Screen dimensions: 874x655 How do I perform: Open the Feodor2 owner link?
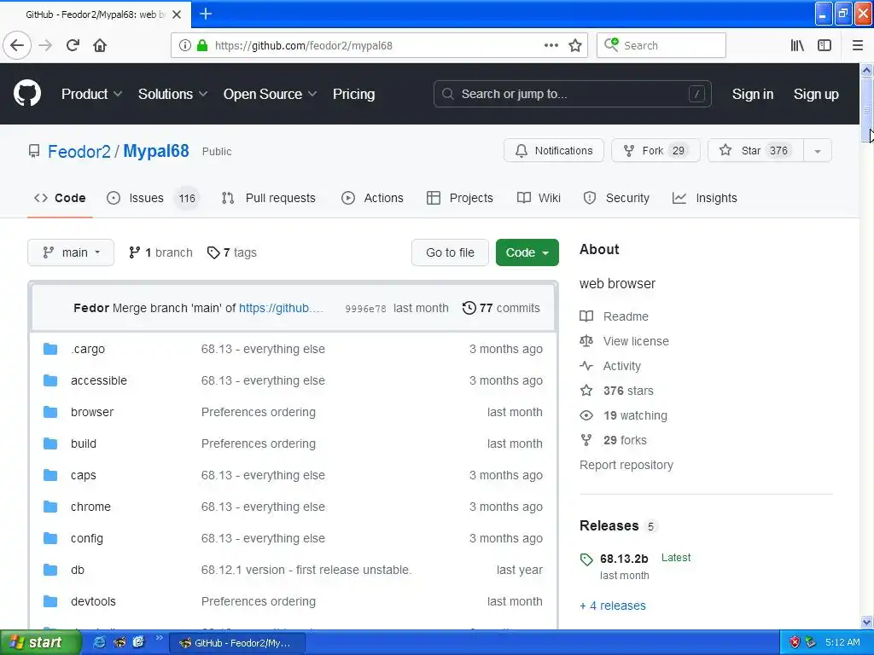[79, 152]
